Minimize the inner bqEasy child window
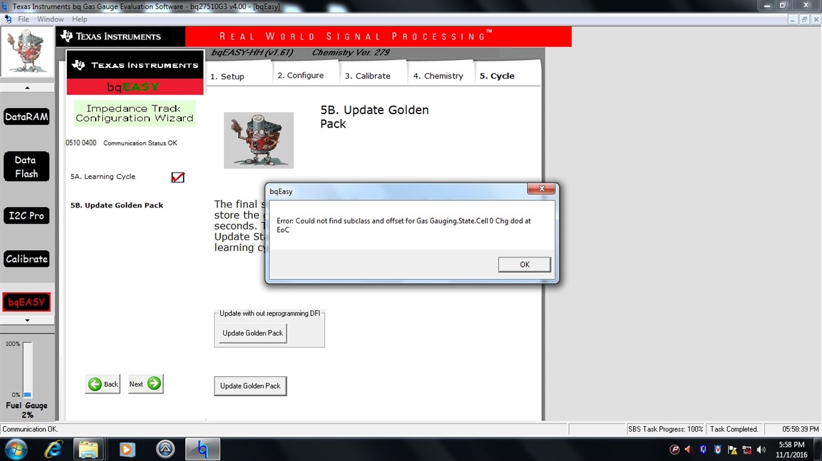Screen dimensions: 822x461 click(x=793, y=19)
